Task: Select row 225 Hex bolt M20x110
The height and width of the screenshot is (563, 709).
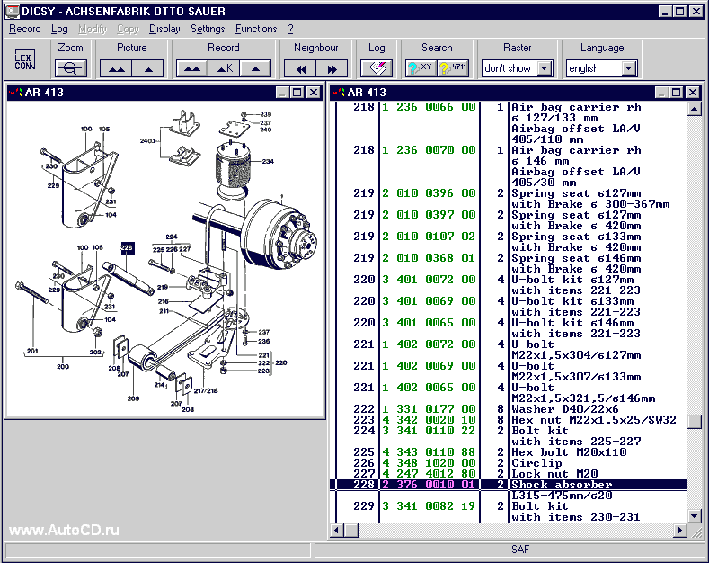Action: point(509,452)
